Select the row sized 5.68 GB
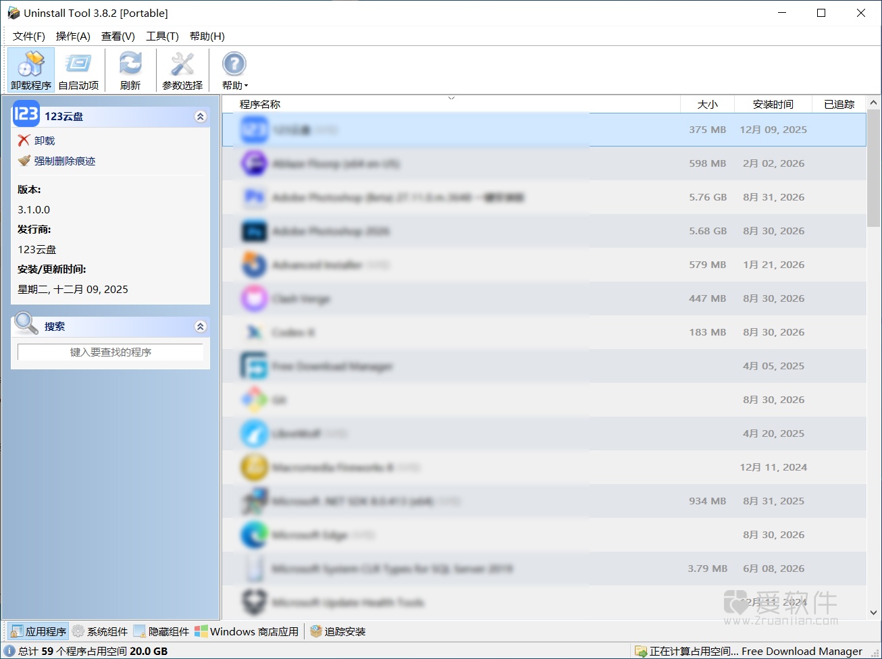 click(x=544, y=231)
